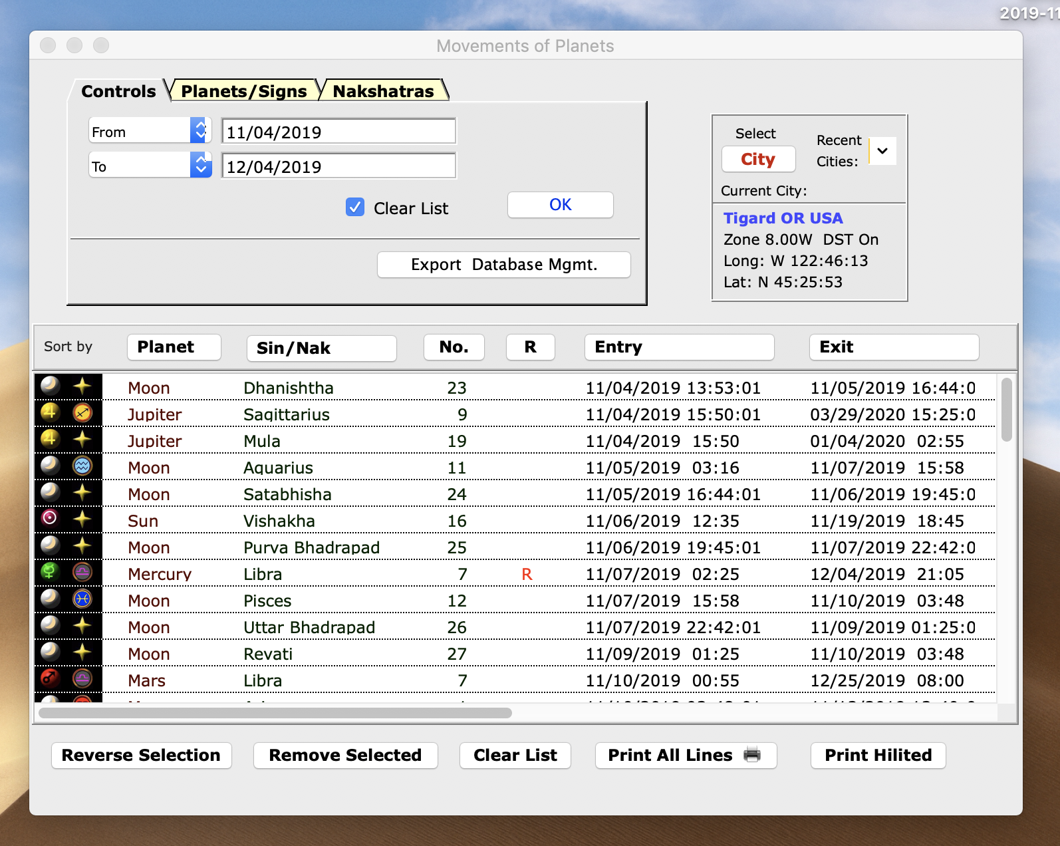
Task: Click the Select City button
Action: coord(758,160)
